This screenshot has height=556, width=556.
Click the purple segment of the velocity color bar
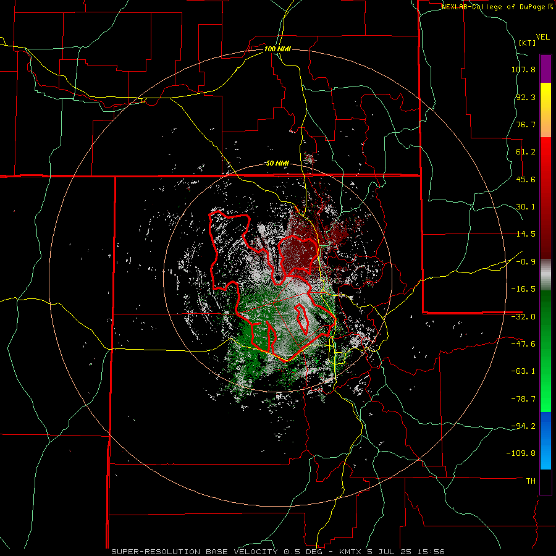click(x=545, y=69)
